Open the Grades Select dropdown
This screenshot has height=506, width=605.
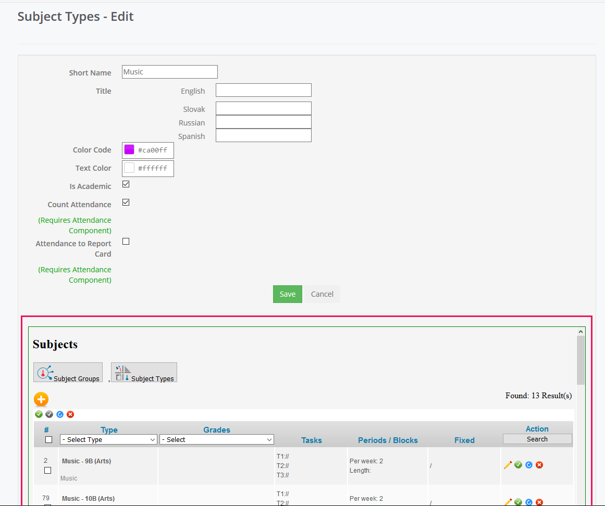point(217,440)
